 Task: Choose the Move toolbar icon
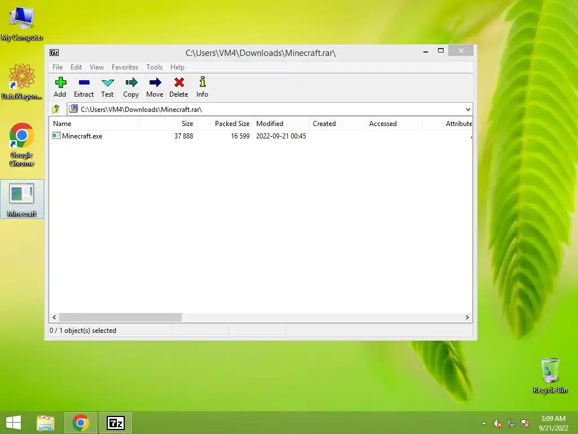tap(155, 87)
